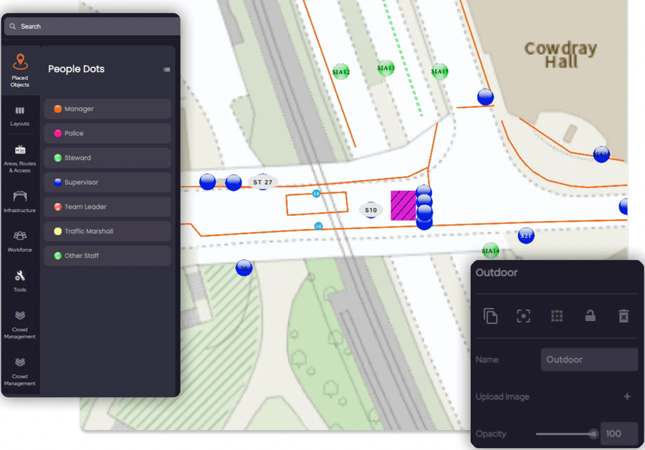This screenshot has height=450, width=645.
Task: Click the Search box at top
Action: pos(97,27)
